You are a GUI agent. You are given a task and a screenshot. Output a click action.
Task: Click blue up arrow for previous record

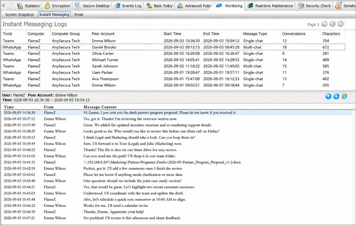[x=328, y=96]
